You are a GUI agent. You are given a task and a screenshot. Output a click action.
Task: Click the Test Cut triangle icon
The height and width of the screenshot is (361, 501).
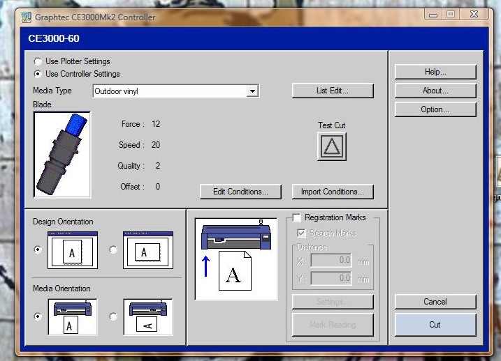click(x=332, y=146)
